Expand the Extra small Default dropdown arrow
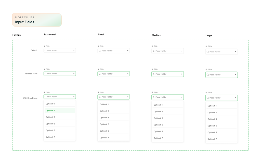 point(74,51)
